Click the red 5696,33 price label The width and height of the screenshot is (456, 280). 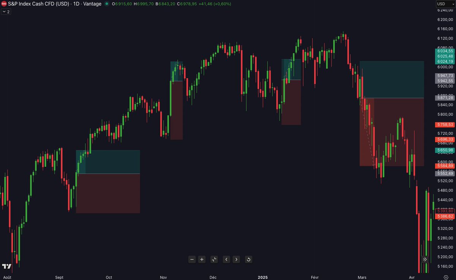tap(445, 139)
